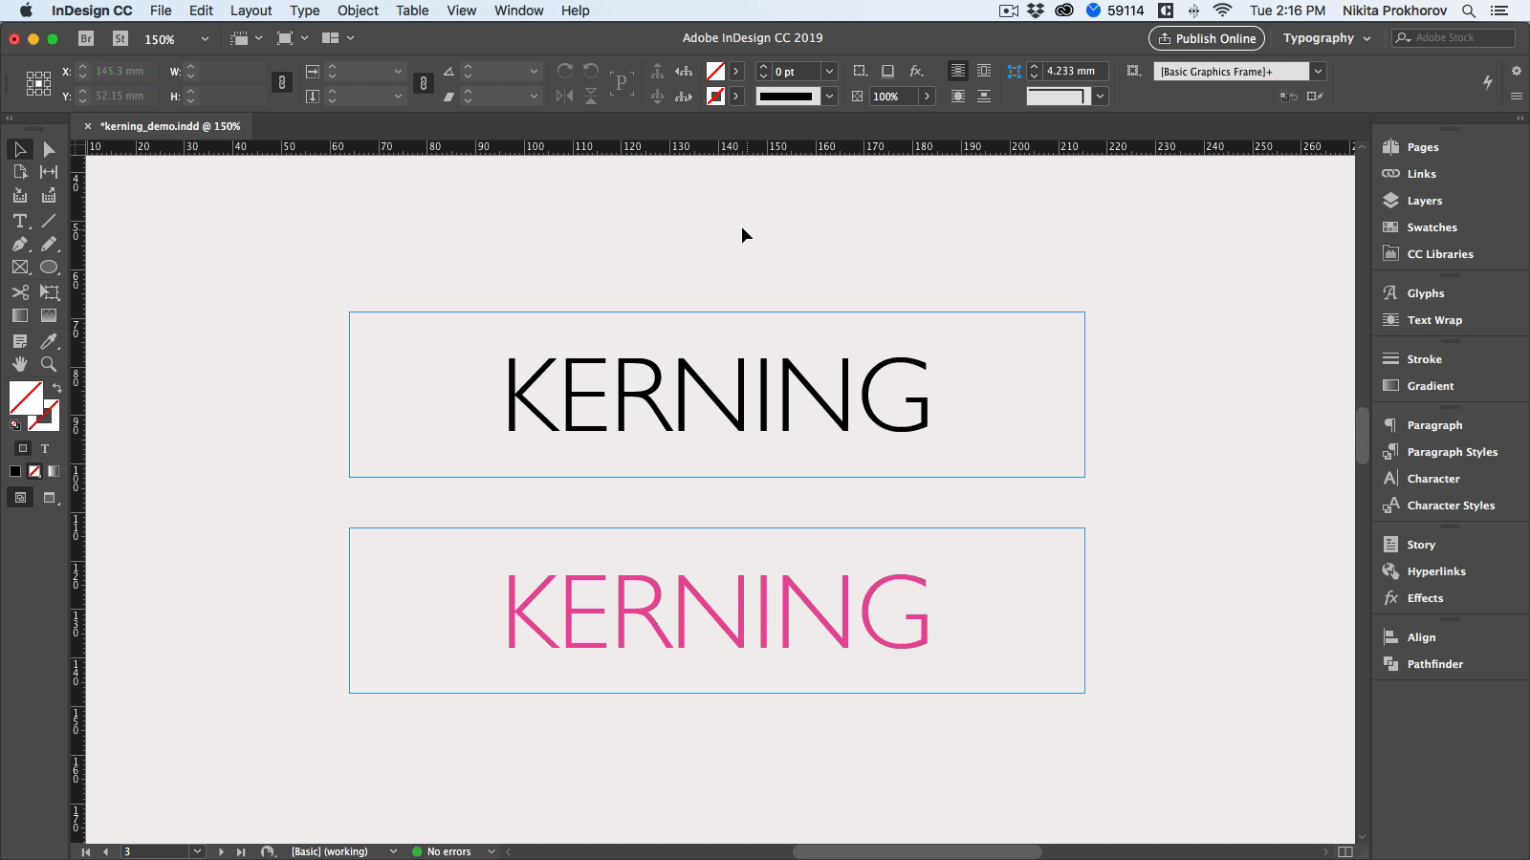Open the Swatches panel
The height and width of the screenshot is (860, 1530).
[x=1432, y=227]
